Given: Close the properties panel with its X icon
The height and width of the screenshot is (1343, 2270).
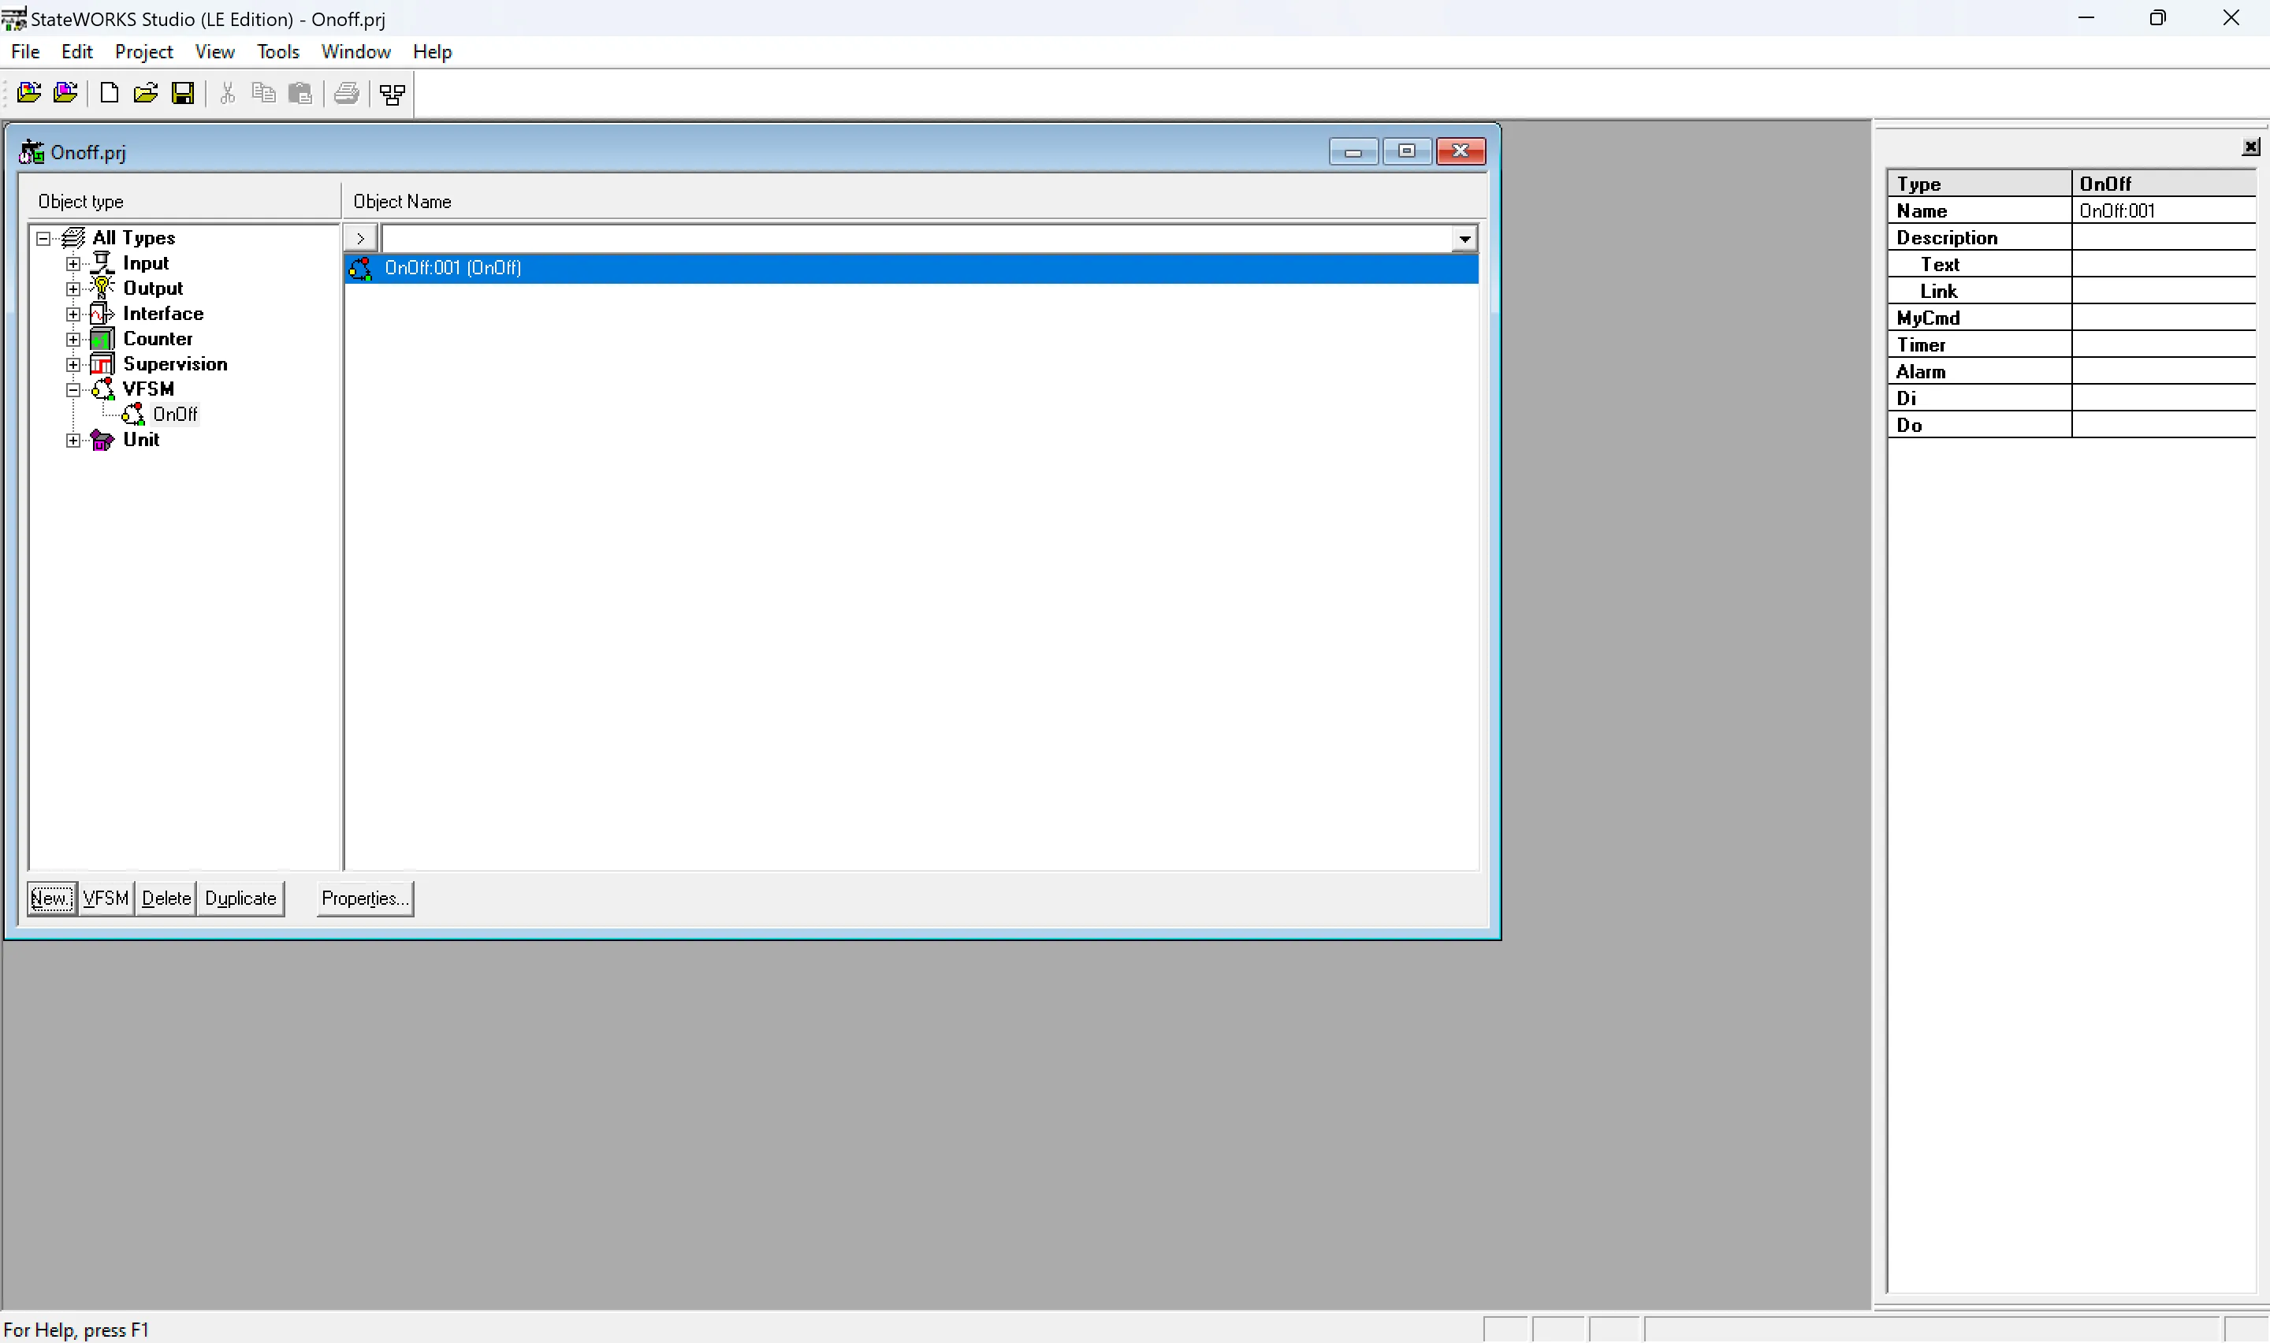Looking at the screenshot, I should (2250, 146).
